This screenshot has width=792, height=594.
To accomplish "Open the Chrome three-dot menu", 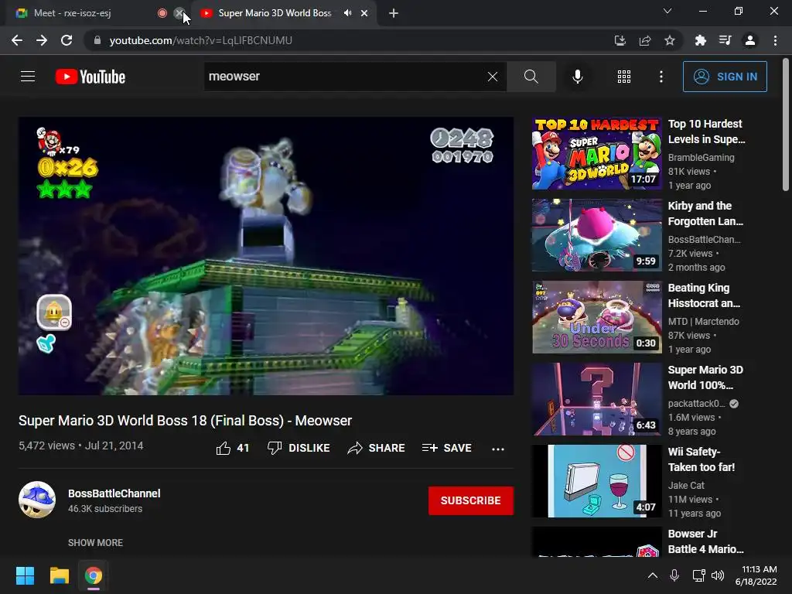I will pos(775,40).
